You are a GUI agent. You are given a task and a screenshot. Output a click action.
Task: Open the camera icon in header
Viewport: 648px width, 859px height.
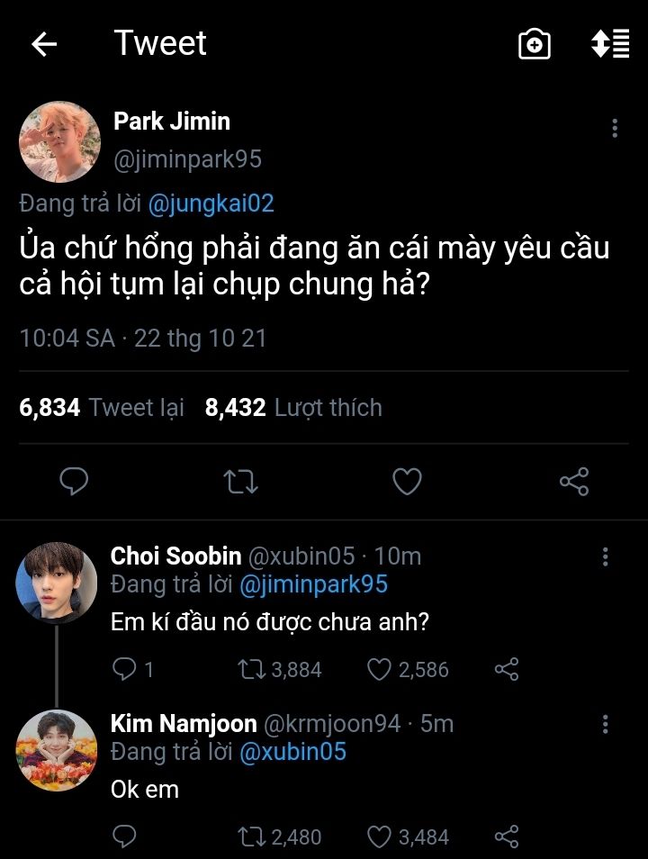pos(535,44)
